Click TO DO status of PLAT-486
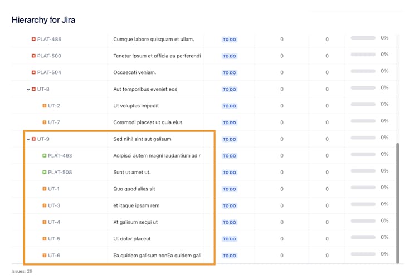The width and height of the screenshot is (419, 275). [x=230, y=40]
